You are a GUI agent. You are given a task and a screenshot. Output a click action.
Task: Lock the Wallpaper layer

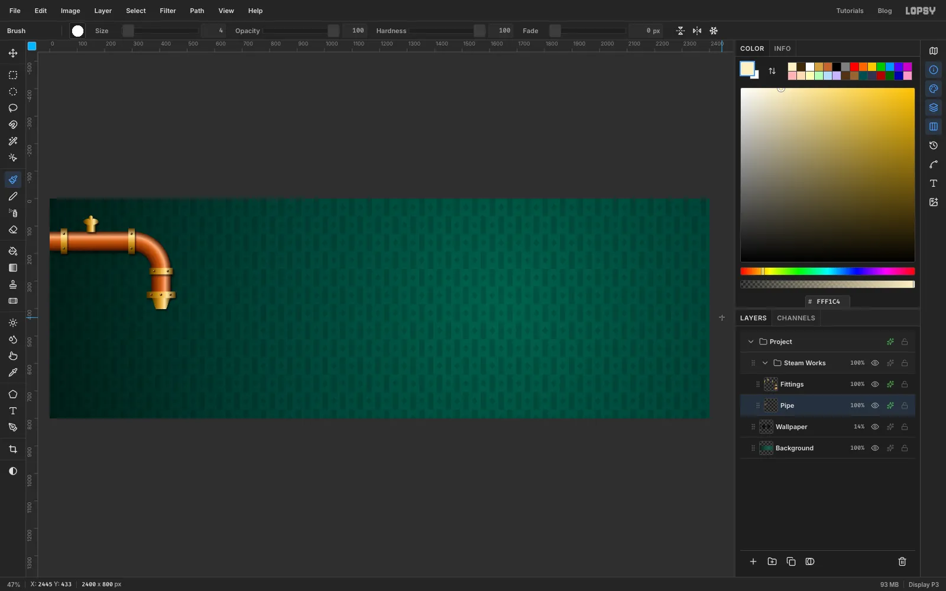905,427
